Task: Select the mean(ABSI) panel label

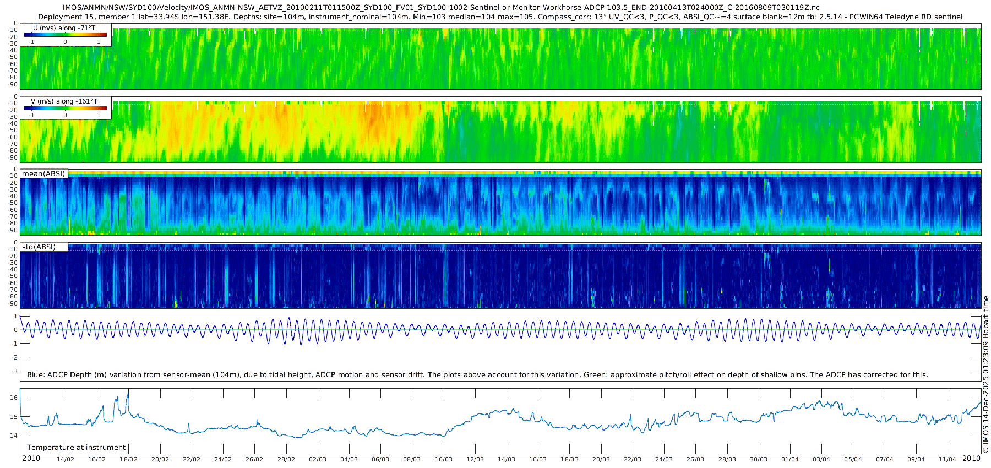Action: coord(43,174)
